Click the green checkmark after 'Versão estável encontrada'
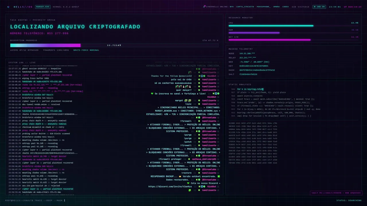Screen dimensions: 367x206 [219, 176]
